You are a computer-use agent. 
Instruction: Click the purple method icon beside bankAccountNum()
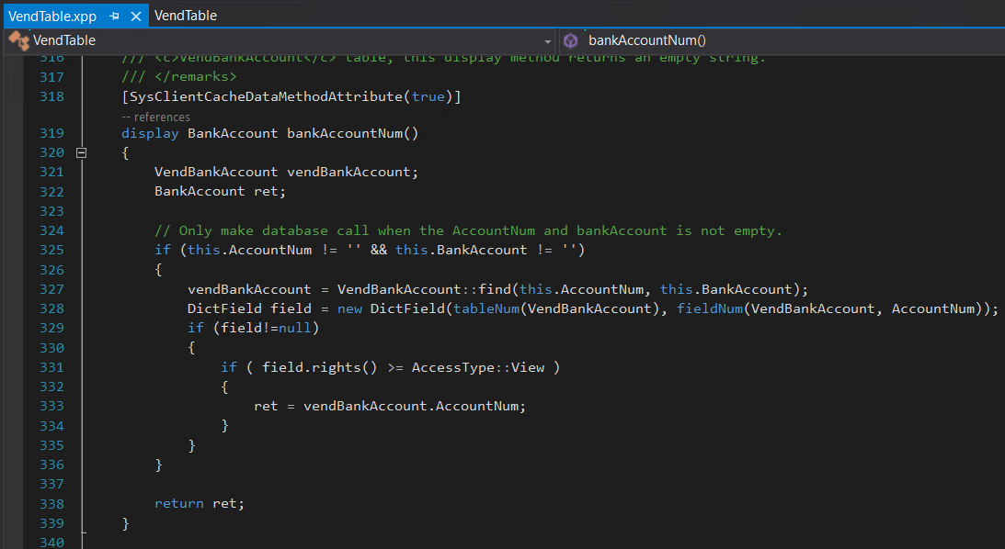570,40
